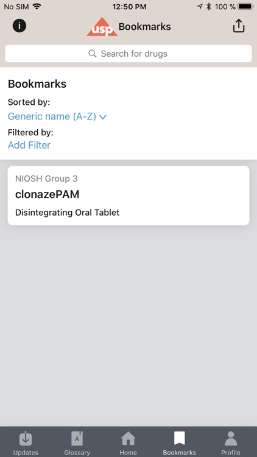Tap the info icon in header

pos(19,26)
